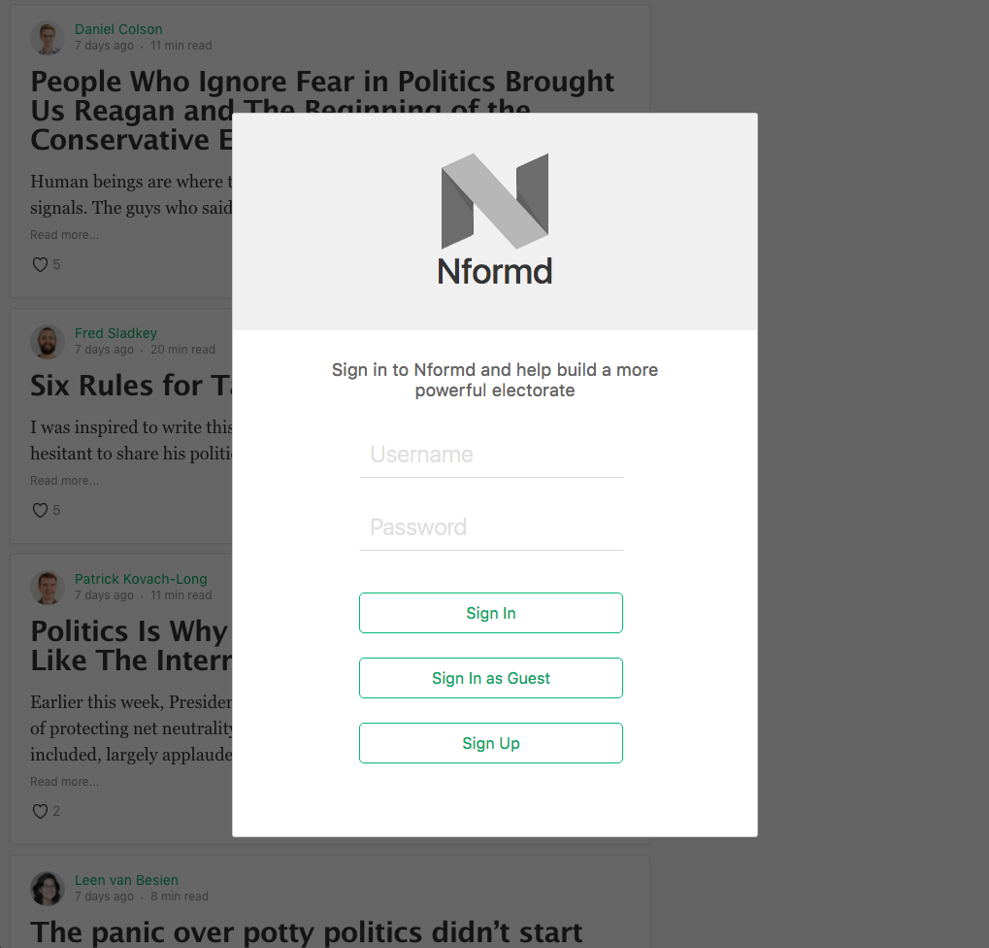Screen dimensions: 989x948
Task: Open Patrick Kovach-Long's avatar image
Action: (48, 588)
